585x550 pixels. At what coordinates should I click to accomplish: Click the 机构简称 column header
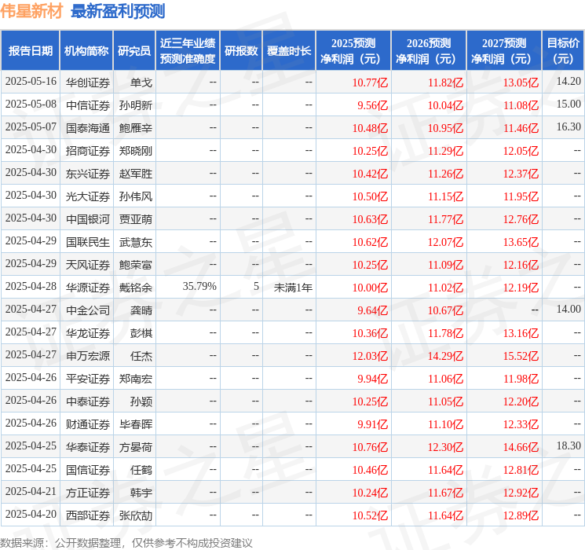(86, 51)
